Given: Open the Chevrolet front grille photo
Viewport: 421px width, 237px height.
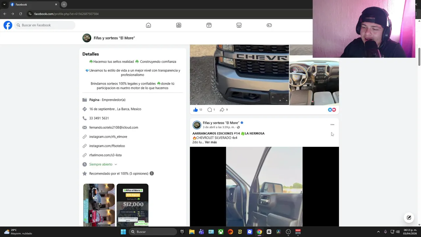Looking at the screenshot, I should 239,75.
